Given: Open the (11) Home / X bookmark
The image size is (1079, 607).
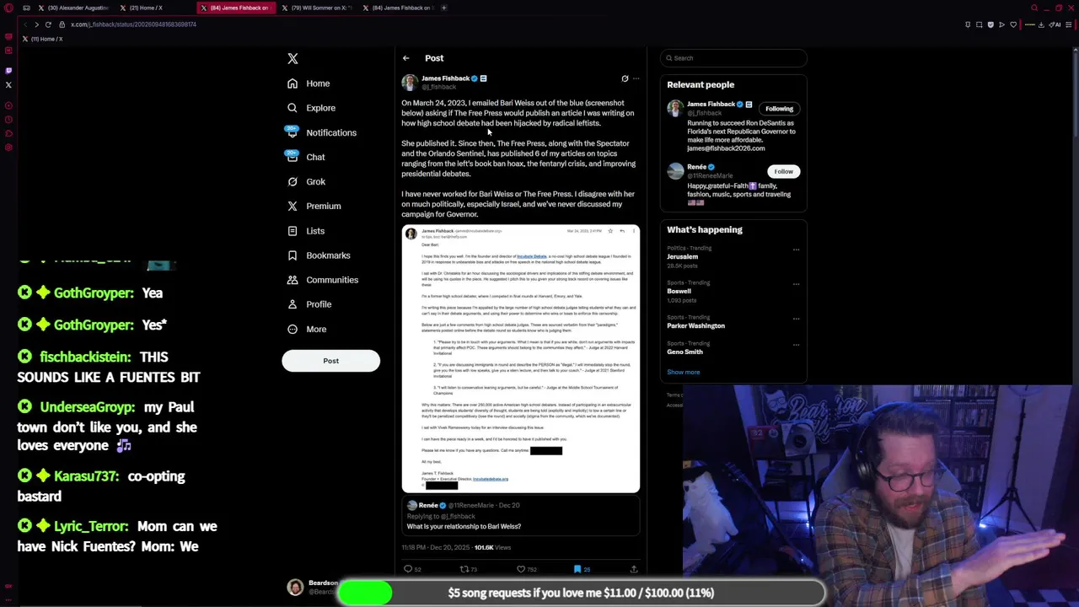Looking at the screenshot, I should click(x=43, y=39).
